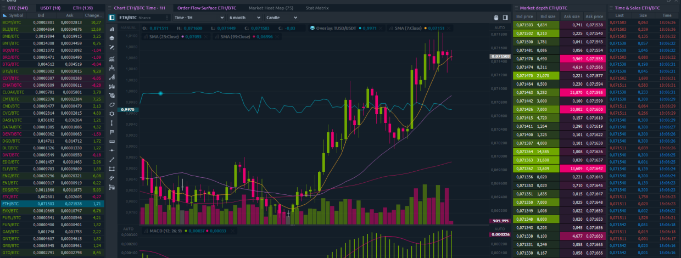Click the ETH/BTC Binance symbol selector
The height and width of the screenshot is (258, 681).
tap(143, 18)
